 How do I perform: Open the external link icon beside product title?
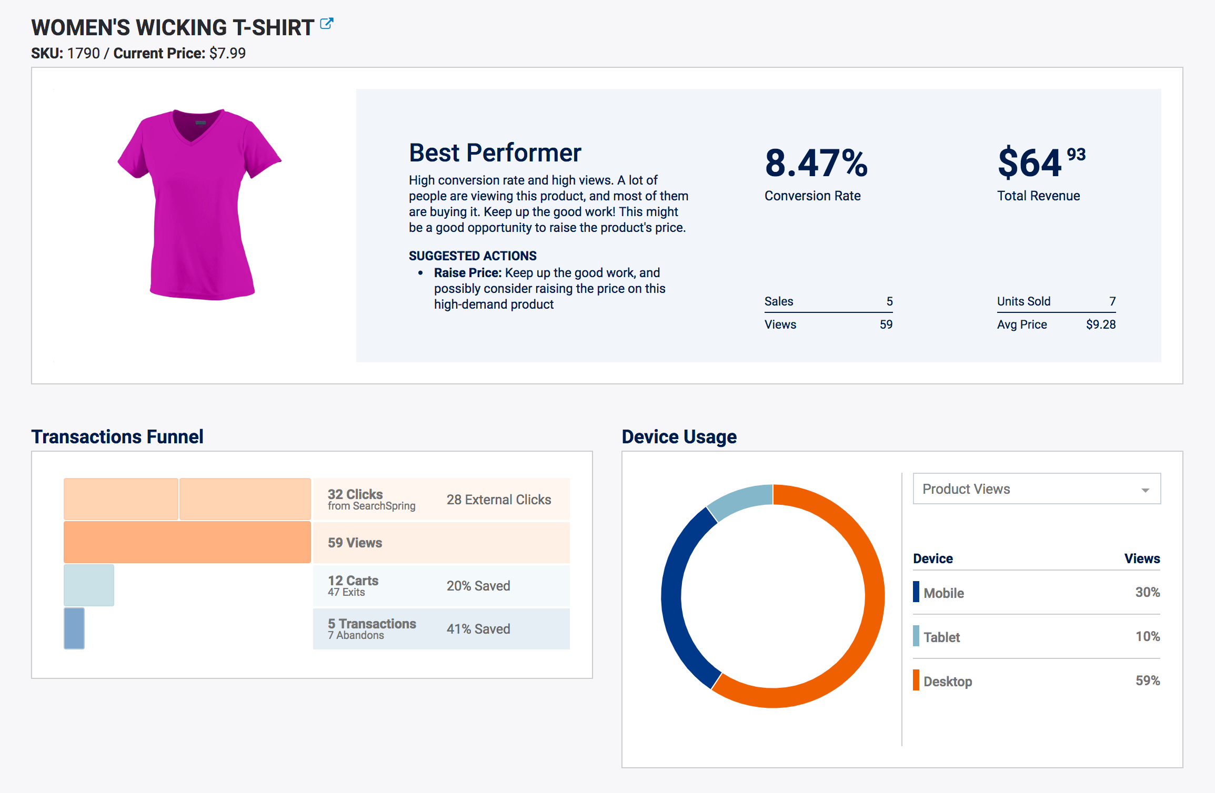point(327,24)
